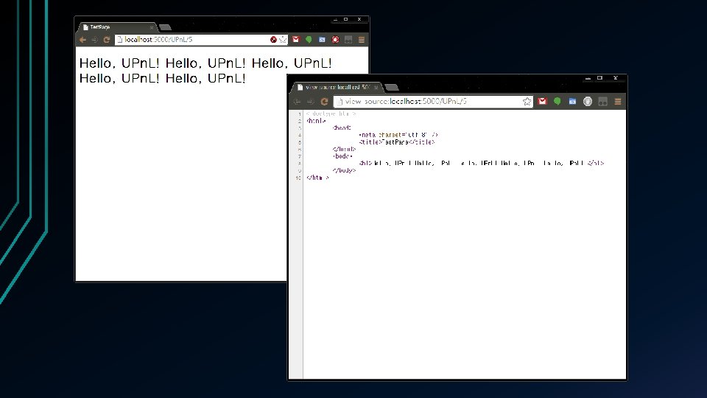Click line number 10 in source gutter
The width and height of the screenshot is (707, 398).
pos(298,178)
